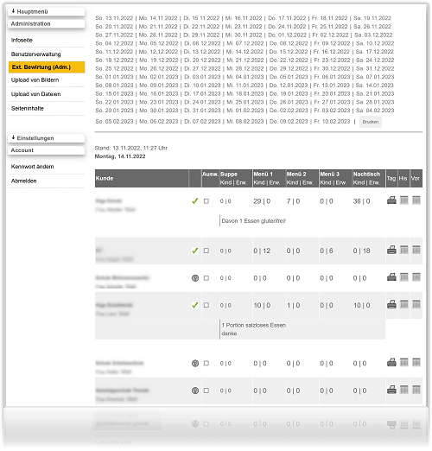The height and width of the screenshot is (451, 432).
Task: Open Benutzerverwaltung in the sidebar
Action: 35,54
